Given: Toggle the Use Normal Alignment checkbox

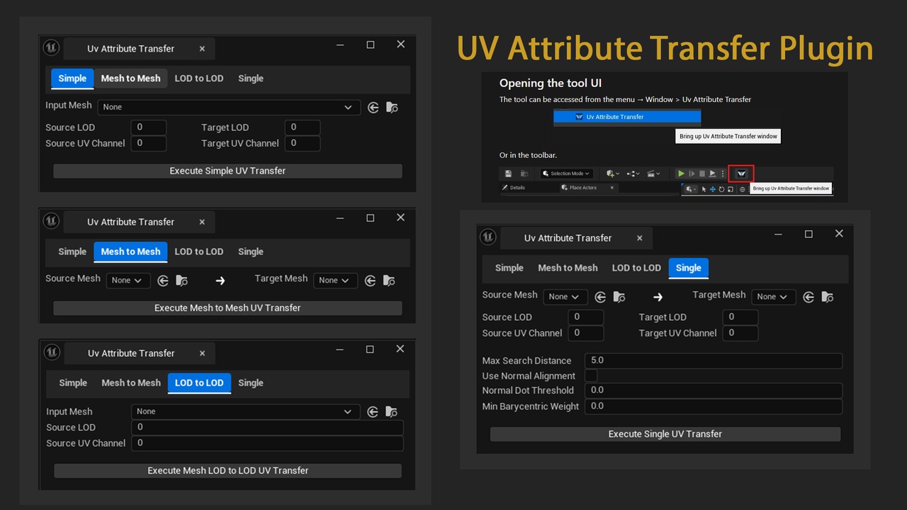Looking at the screenshot, I should (591, 375).
